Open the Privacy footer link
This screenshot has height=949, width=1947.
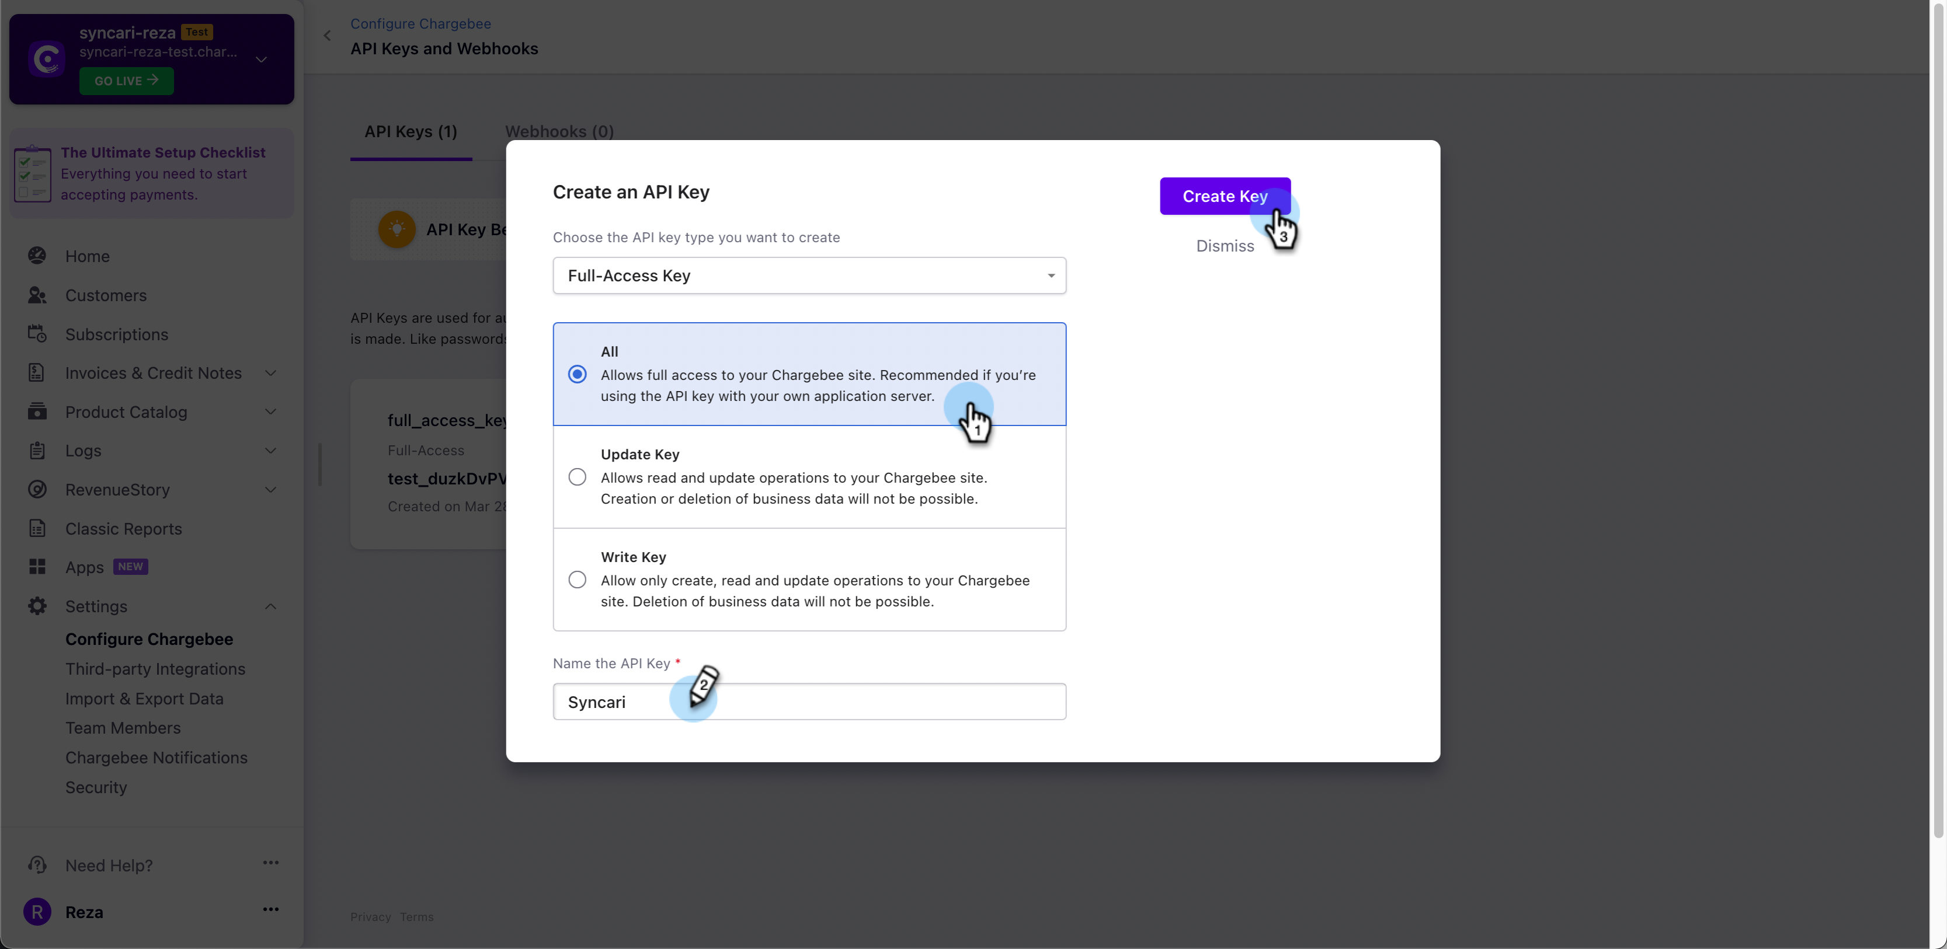tap(370, 917)
